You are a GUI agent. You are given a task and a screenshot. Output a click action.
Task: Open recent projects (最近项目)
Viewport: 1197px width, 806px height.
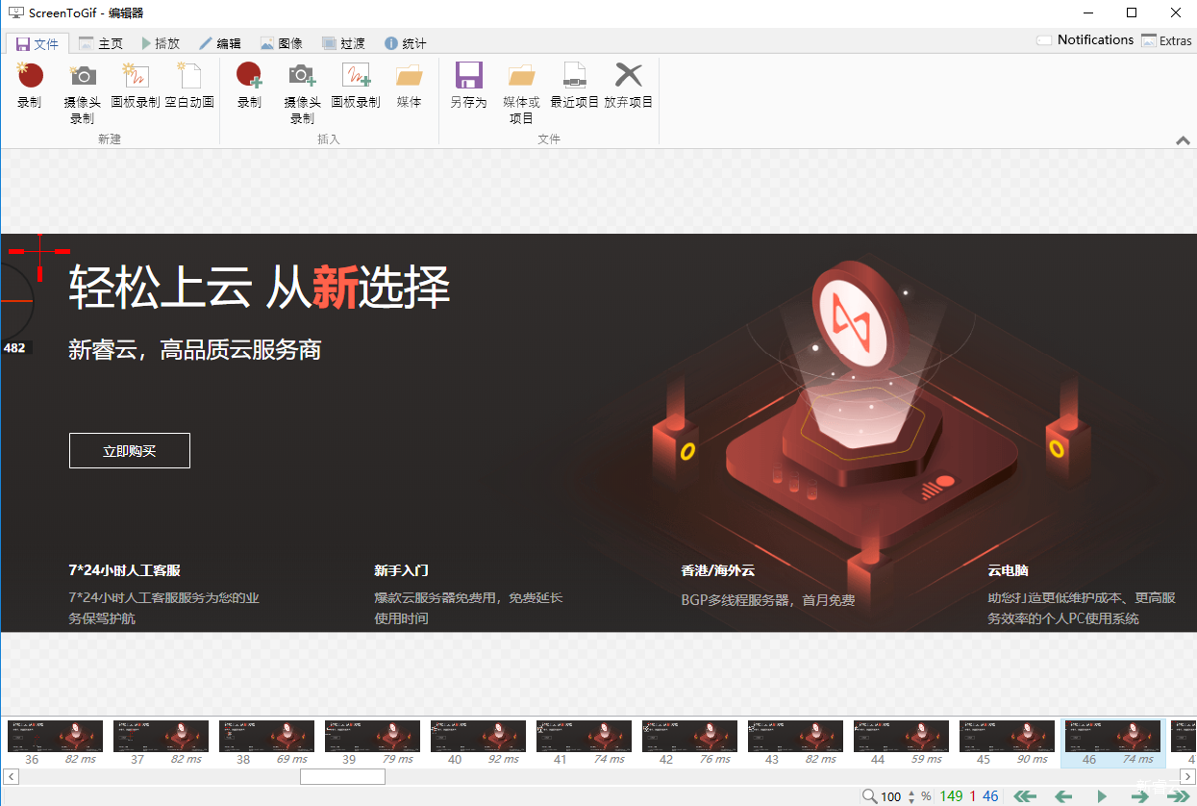coord(575,86)
